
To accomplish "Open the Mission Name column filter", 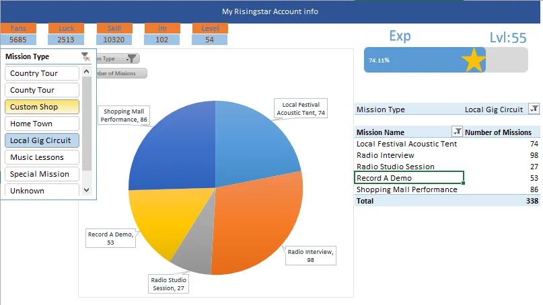I will coord(457,132).
